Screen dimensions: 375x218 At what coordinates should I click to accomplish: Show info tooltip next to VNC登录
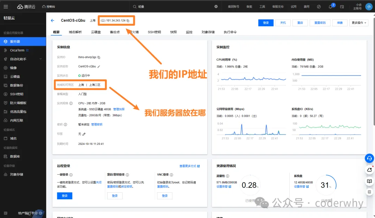172,175
